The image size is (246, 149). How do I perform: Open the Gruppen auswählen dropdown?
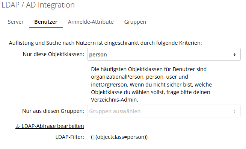pyautogui.click(x=164, y=111)
